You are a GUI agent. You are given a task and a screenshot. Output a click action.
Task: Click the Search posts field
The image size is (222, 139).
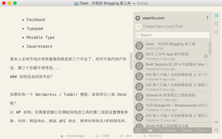pyautogui.click(x=172, y=35)
